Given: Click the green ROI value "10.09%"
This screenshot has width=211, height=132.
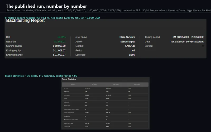Looking at the screenshot, I should pyautogui.click(x=61, y=37).
